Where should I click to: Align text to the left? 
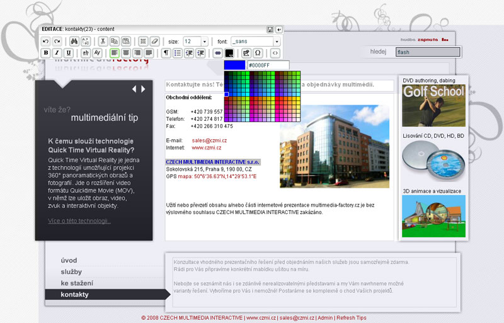pos(115,53)
